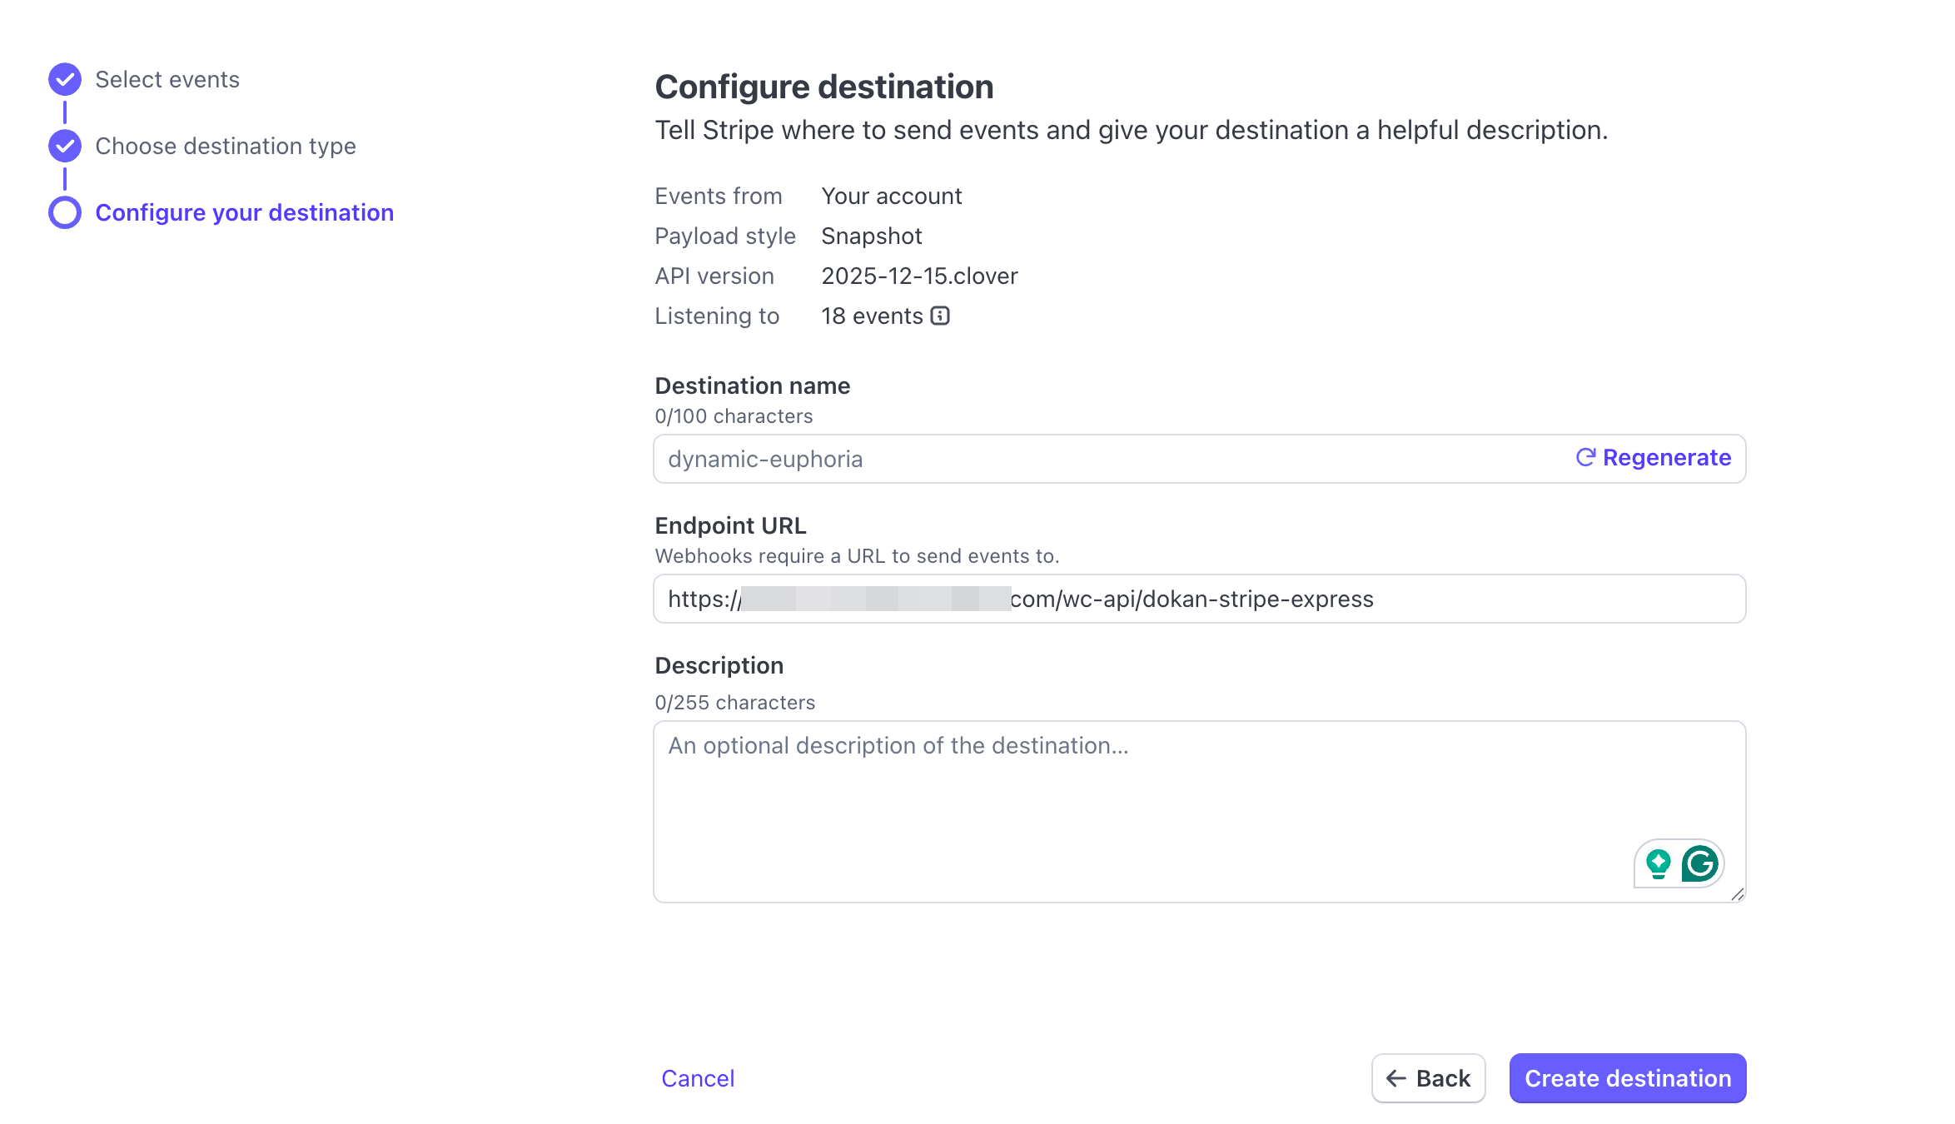Click the circle indicator beside Configure your destination
Viewport: 1955px width, 1124px height.
[64, 211]
